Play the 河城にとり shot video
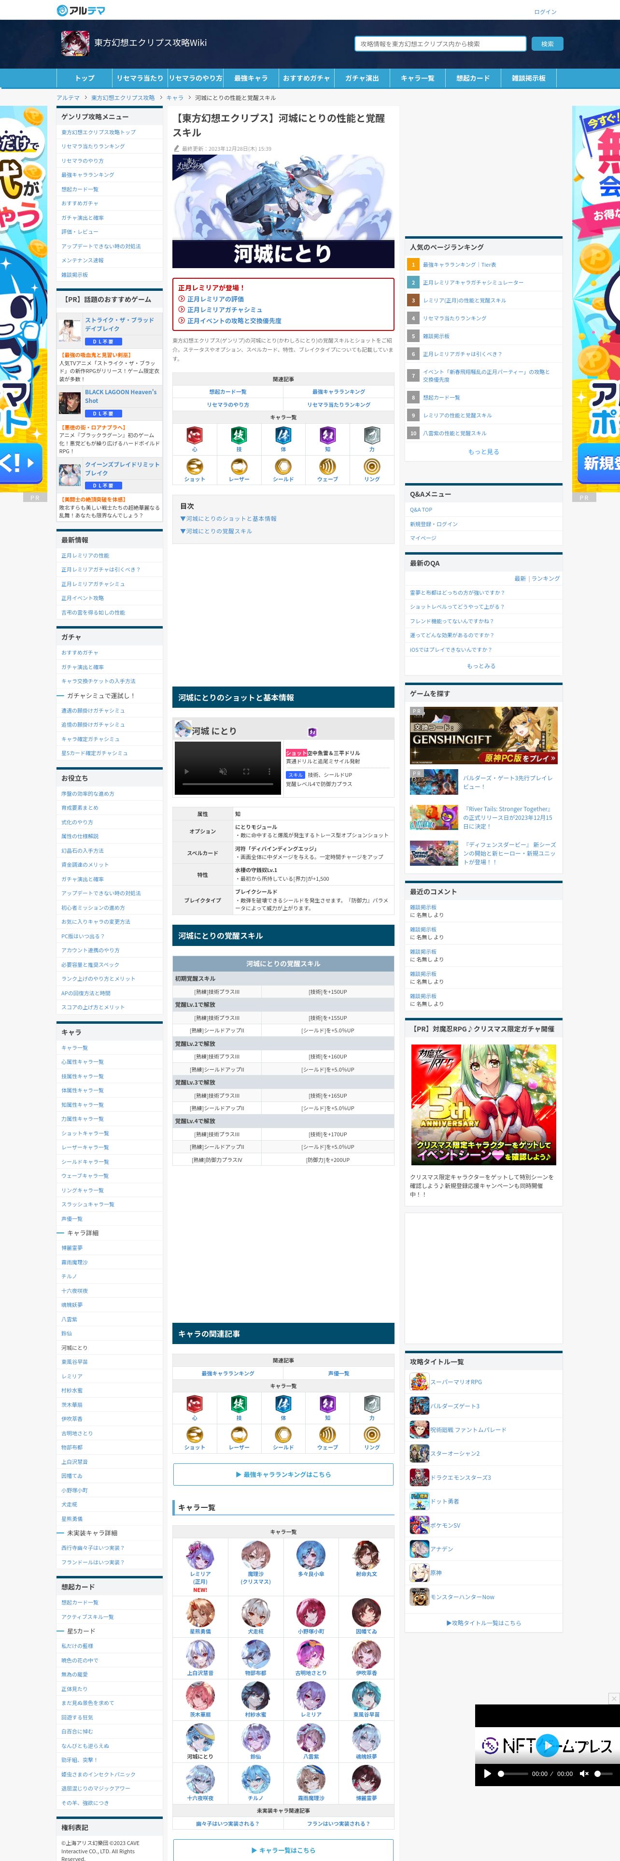The height and width of the screenshot is (1861, 620). pyautogui.click(x=186, y=772)
